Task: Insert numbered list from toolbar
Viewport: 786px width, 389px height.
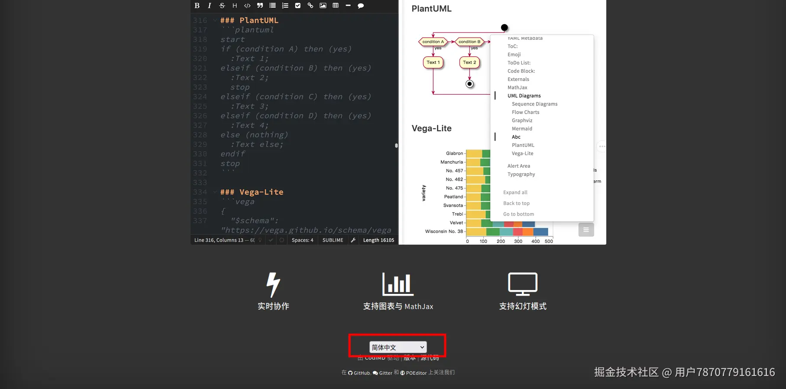Action: [285, 6]
